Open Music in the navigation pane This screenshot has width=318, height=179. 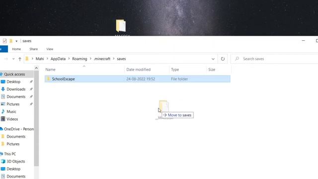click(x=11, y=111)
